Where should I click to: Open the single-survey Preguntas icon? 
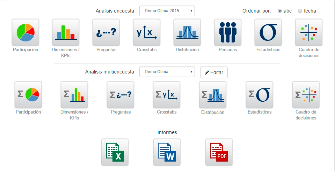click(106, 33)
